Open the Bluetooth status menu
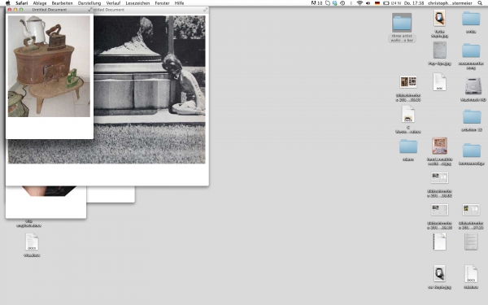 click(x=351, y=3)
